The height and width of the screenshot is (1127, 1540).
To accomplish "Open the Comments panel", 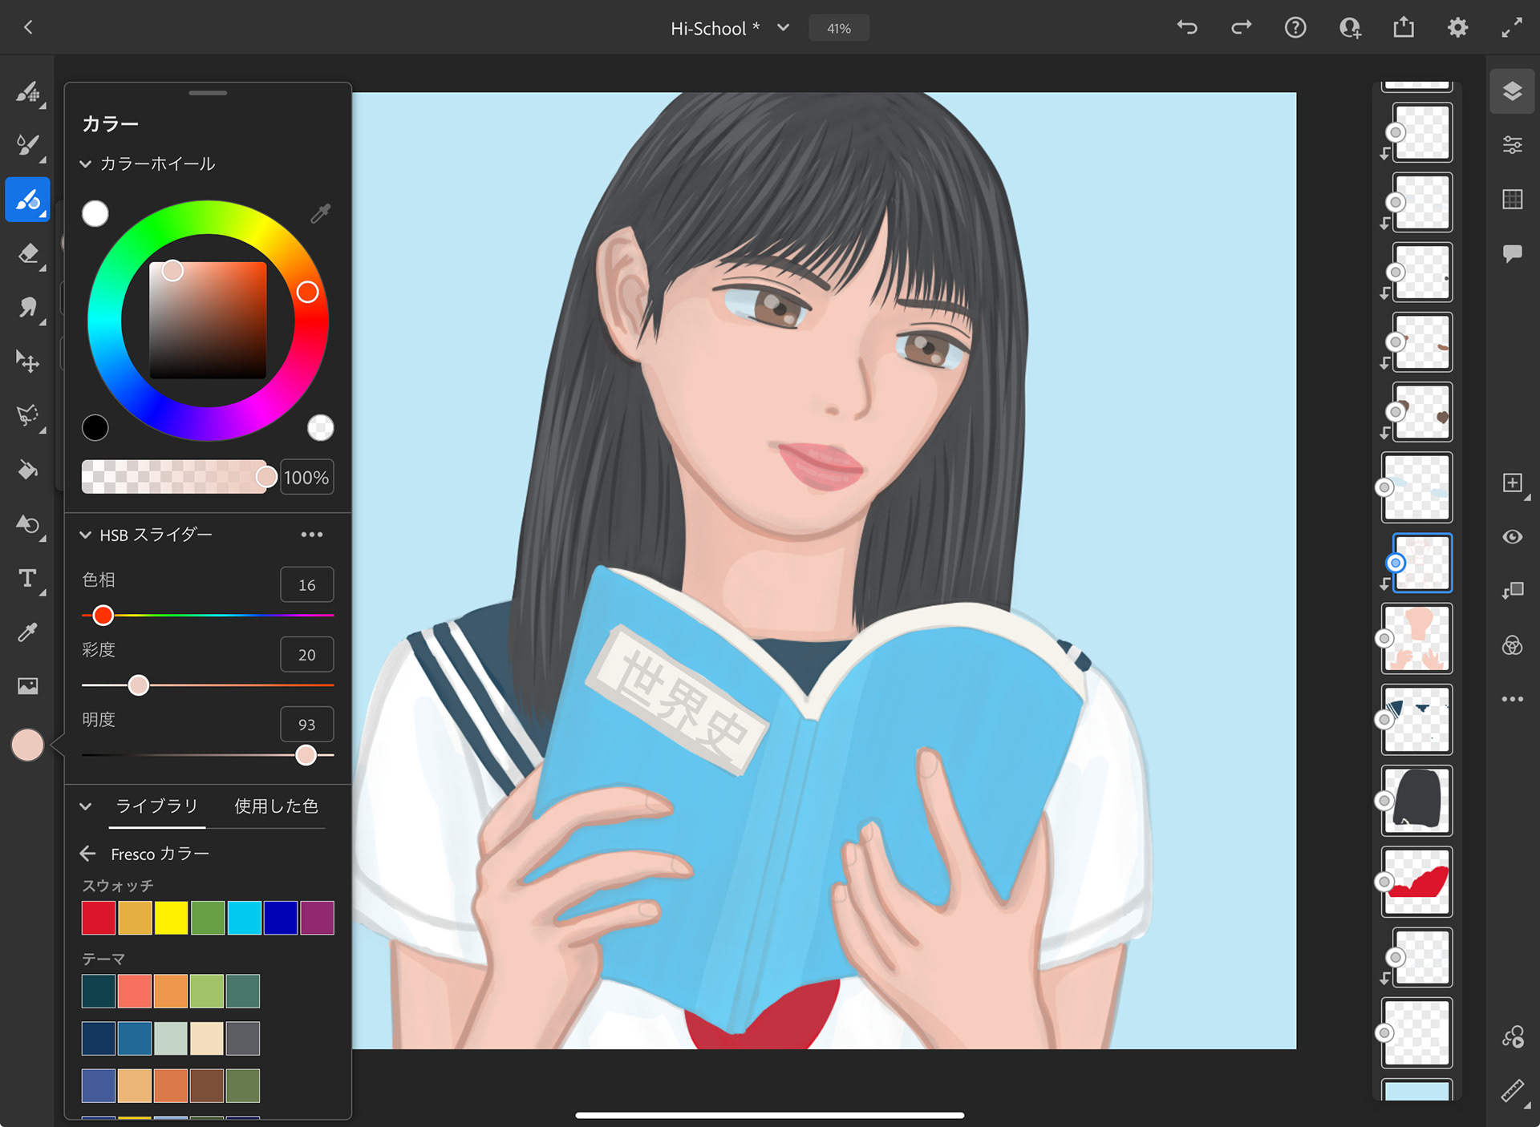I will pyautogui.click(x=1512, y=254).
